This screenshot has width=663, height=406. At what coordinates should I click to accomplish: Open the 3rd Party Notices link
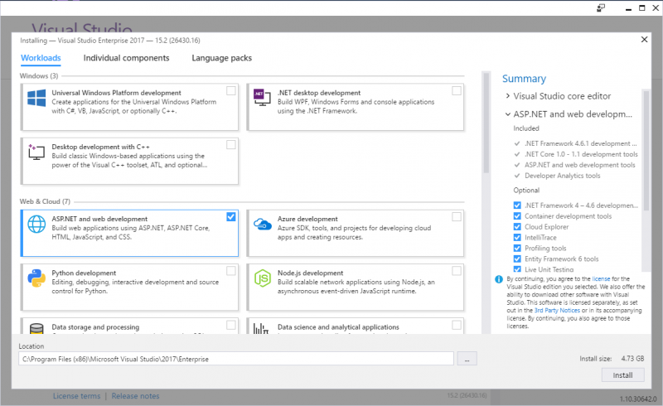(x=557, y=311)
